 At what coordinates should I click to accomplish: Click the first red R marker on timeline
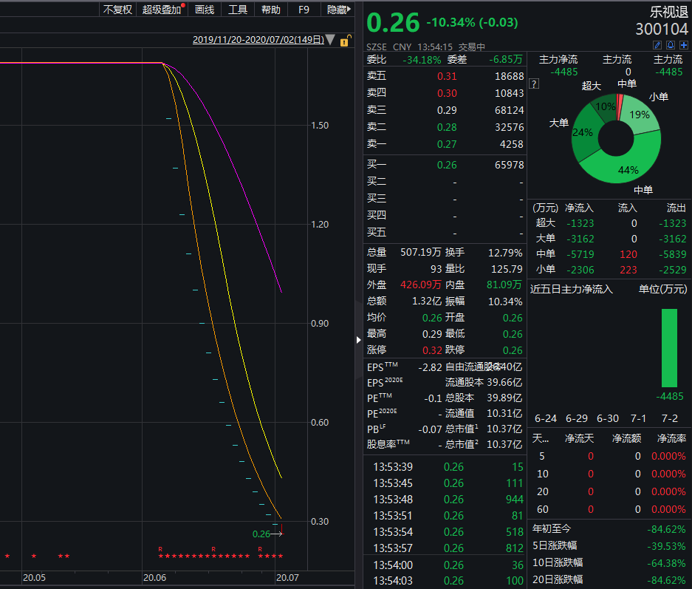click(160, 549)
